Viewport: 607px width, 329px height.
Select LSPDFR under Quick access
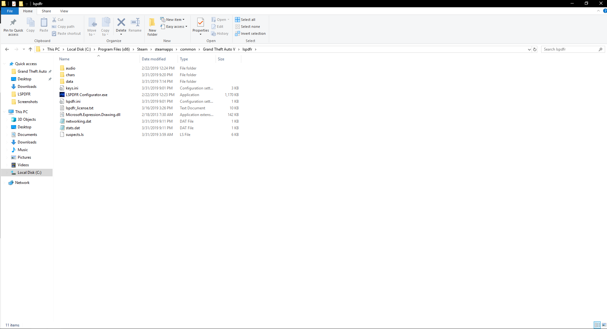(24, 94)
